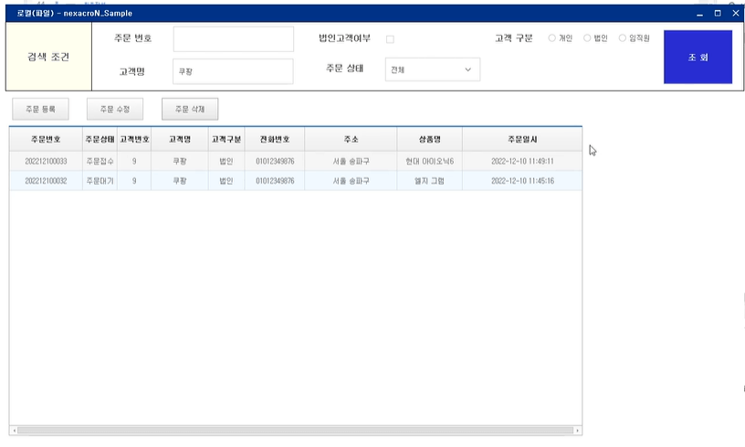The image size is (745, 447).
Task: Click the 고객명 column header
Action: coord(180,139)
